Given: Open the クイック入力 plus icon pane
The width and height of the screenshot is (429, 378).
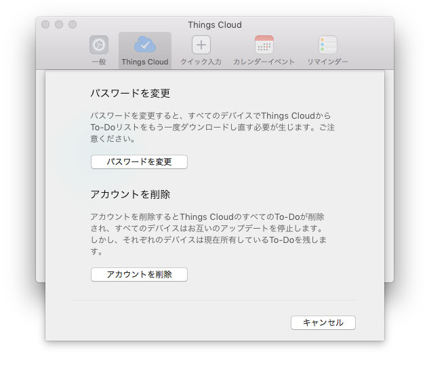Looking at the screenshot, I should (x=201, y=45).
